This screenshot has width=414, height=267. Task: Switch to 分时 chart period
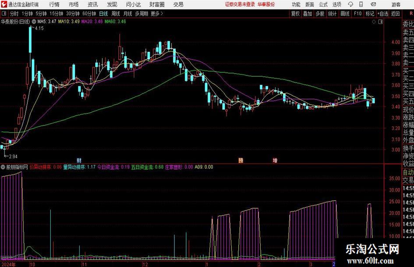tap(14, 14)
